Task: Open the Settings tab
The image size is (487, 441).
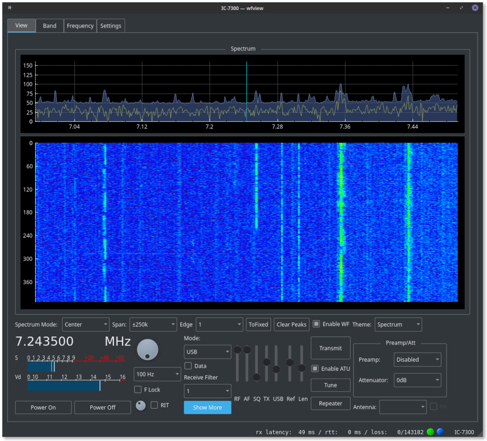Action: click(110, 26)
